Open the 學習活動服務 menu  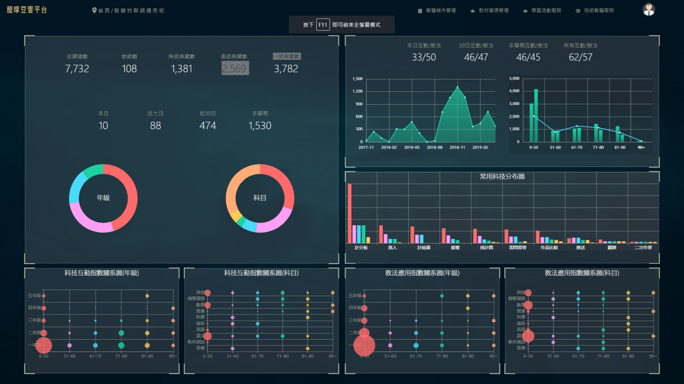pyautogui.click(x=546, y=11)
